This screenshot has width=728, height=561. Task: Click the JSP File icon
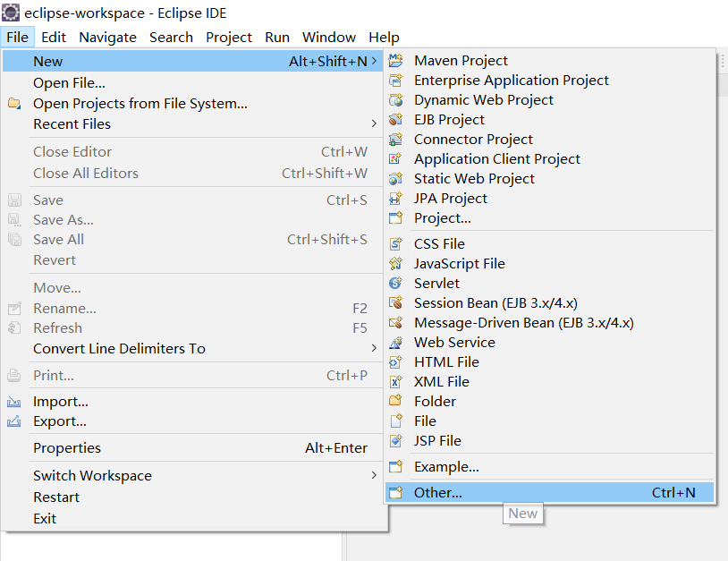(x=395, y=440)
